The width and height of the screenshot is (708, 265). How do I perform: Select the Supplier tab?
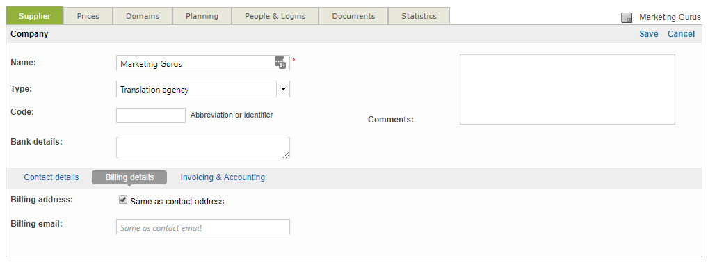35,16
